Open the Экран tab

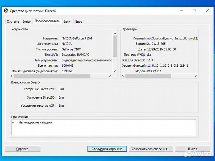tap(27, 22)
